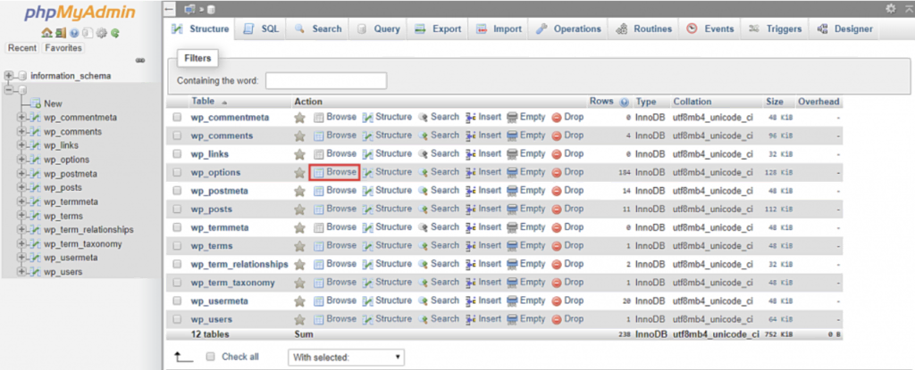Click the favorite star for wp_options
Screen dimensions: 915x370
300,172
